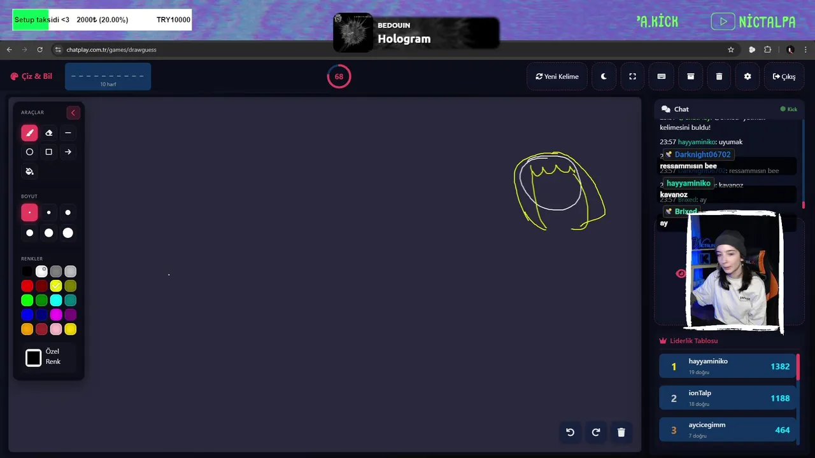Pick the navy blue color swatch

point(41,315)
